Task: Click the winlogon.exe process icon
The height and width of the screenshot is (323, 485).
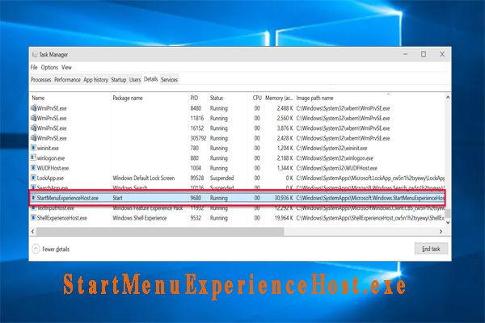Action: [x=33, y=158]
